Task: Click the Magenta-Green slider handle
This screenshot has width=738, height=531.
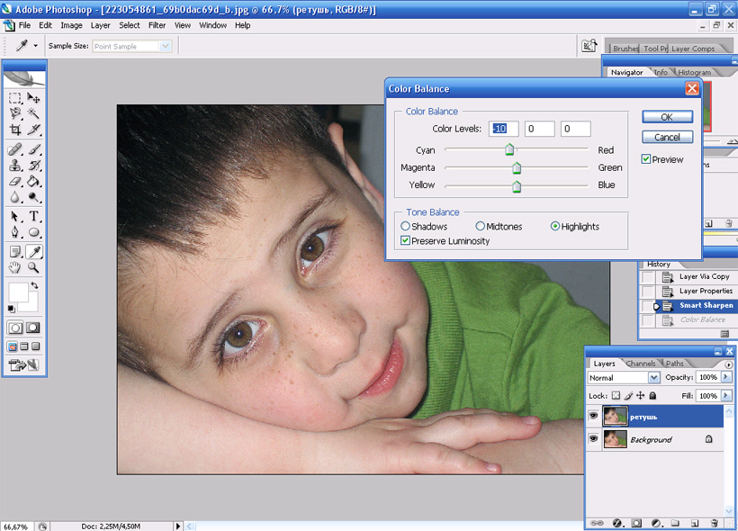Action: click(x=517, y=167)
